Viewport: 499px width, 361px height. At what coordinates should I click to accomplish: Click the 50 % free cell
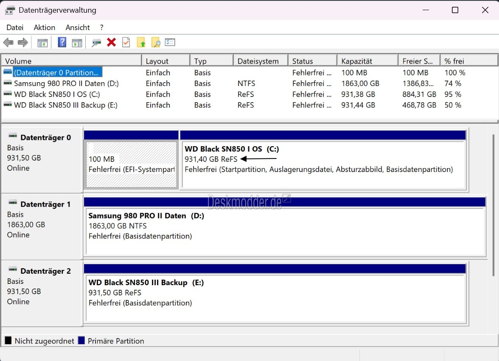tap(453, 105)
